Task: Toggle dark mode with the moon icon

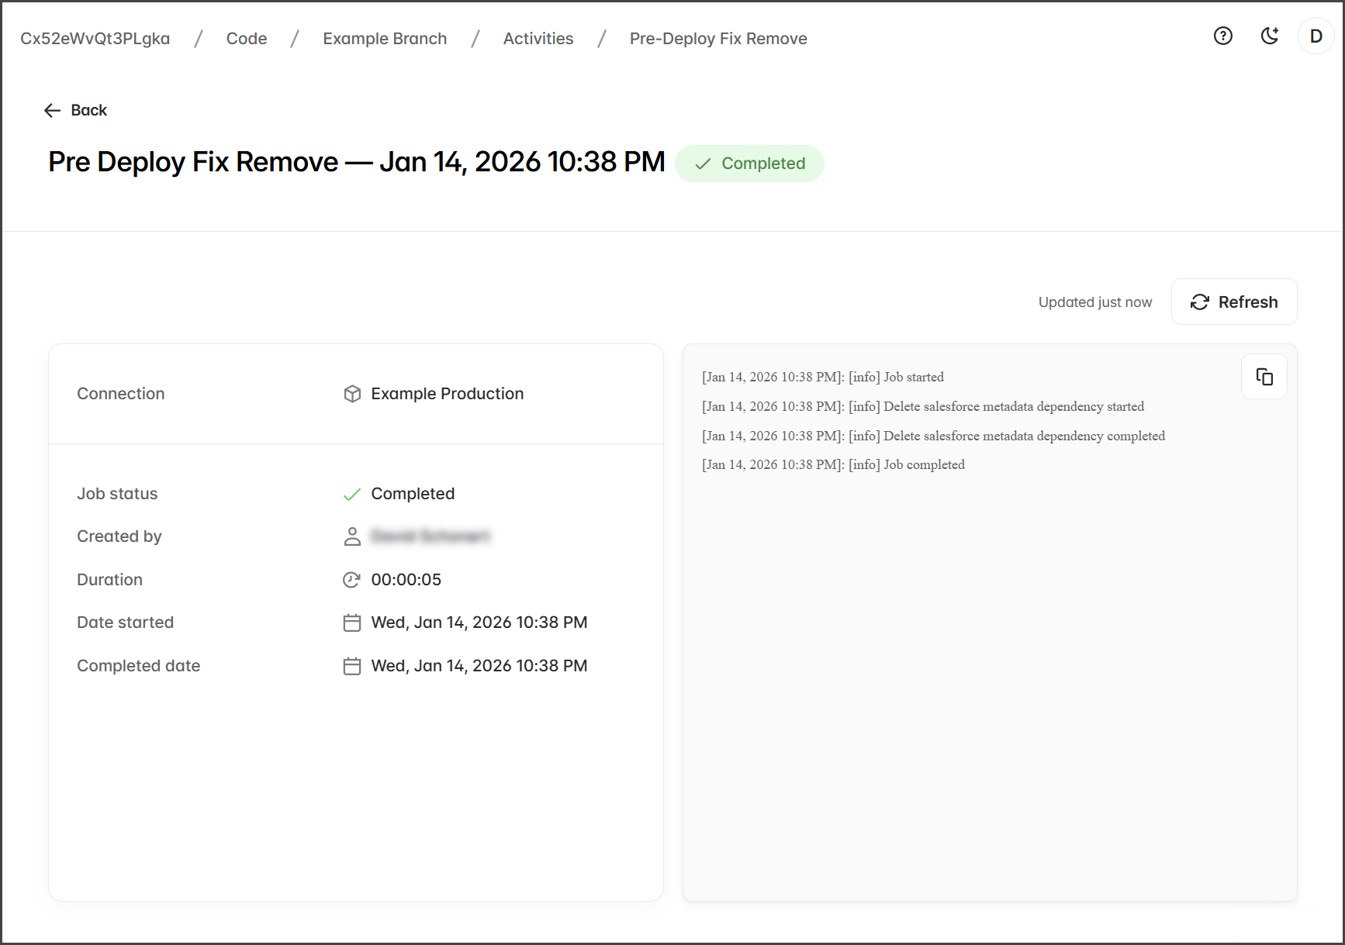Action: pos(1269,36)
